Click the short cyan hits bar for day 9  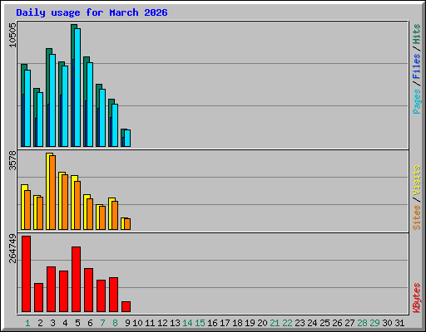(127, 138)
